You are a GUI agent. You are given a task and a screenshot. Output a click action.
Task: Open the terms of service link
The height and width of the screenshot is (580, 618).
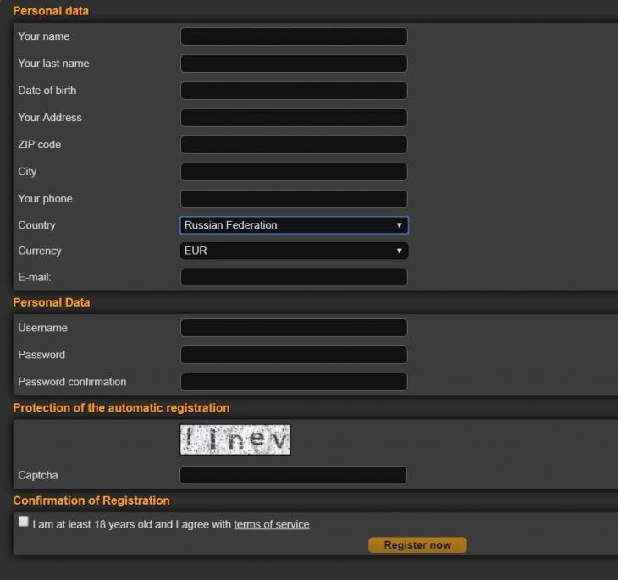tap(271, 525)
